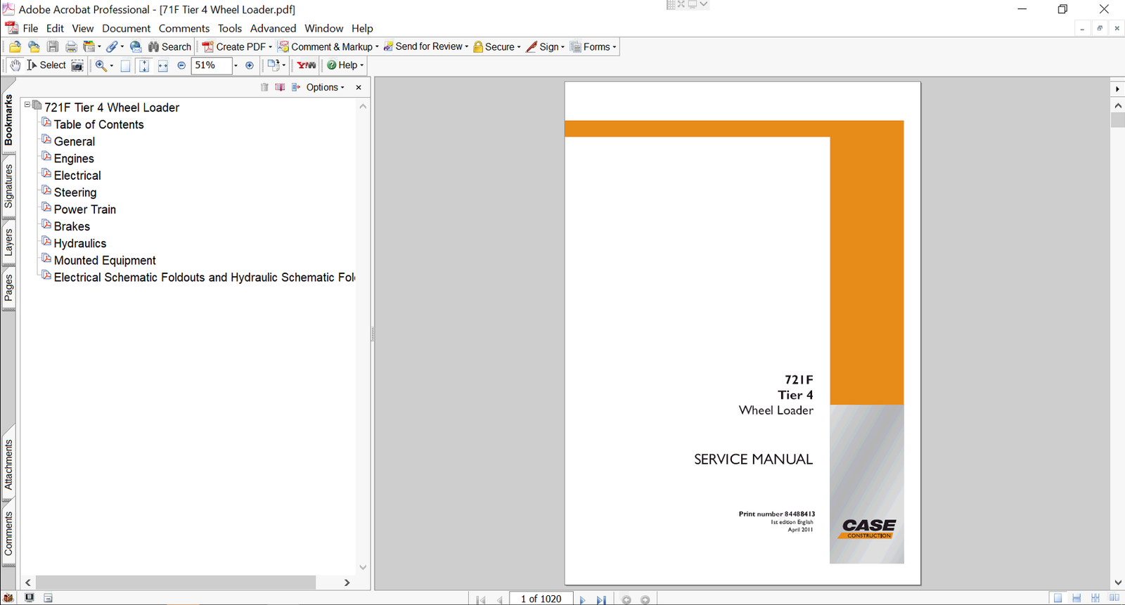Screen dimensions: 1125x605
Task: Click the Print icon in toolbar
Action: coord(71,47)
